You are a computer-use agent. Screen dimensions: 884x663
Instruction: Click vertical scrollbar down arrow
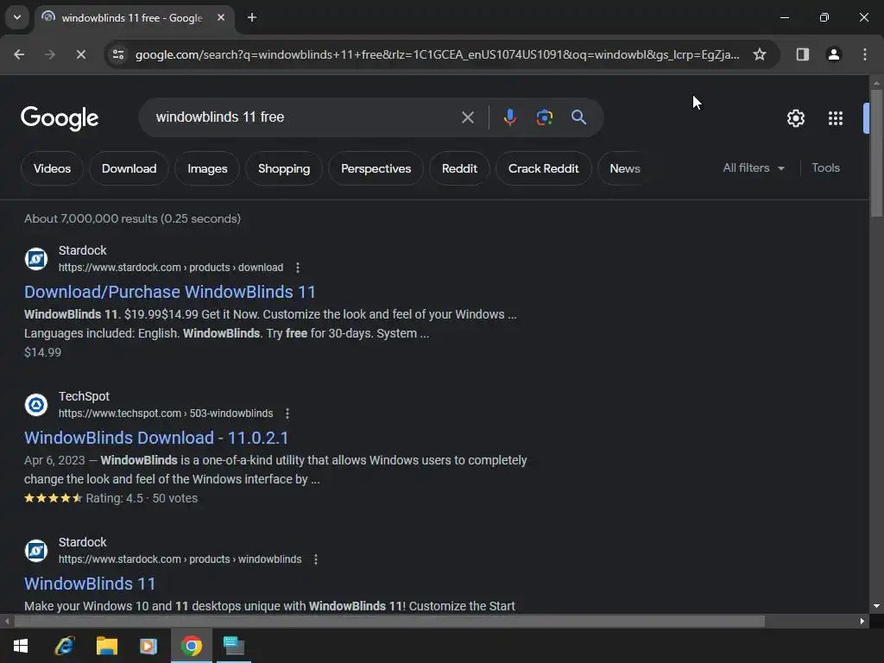click(x=876, y=606)
